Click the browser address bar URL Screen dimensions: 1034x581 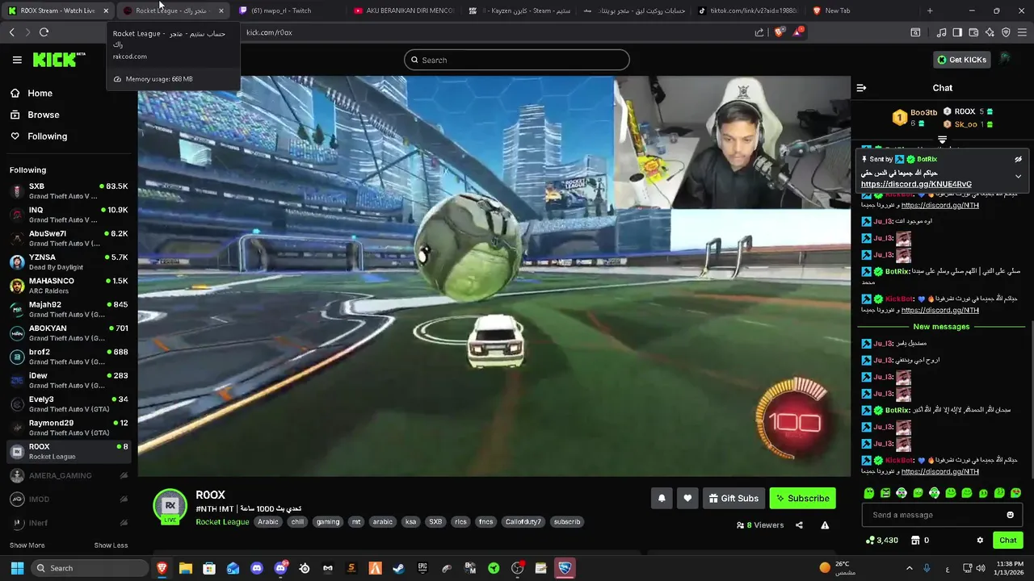coord(269,32)
